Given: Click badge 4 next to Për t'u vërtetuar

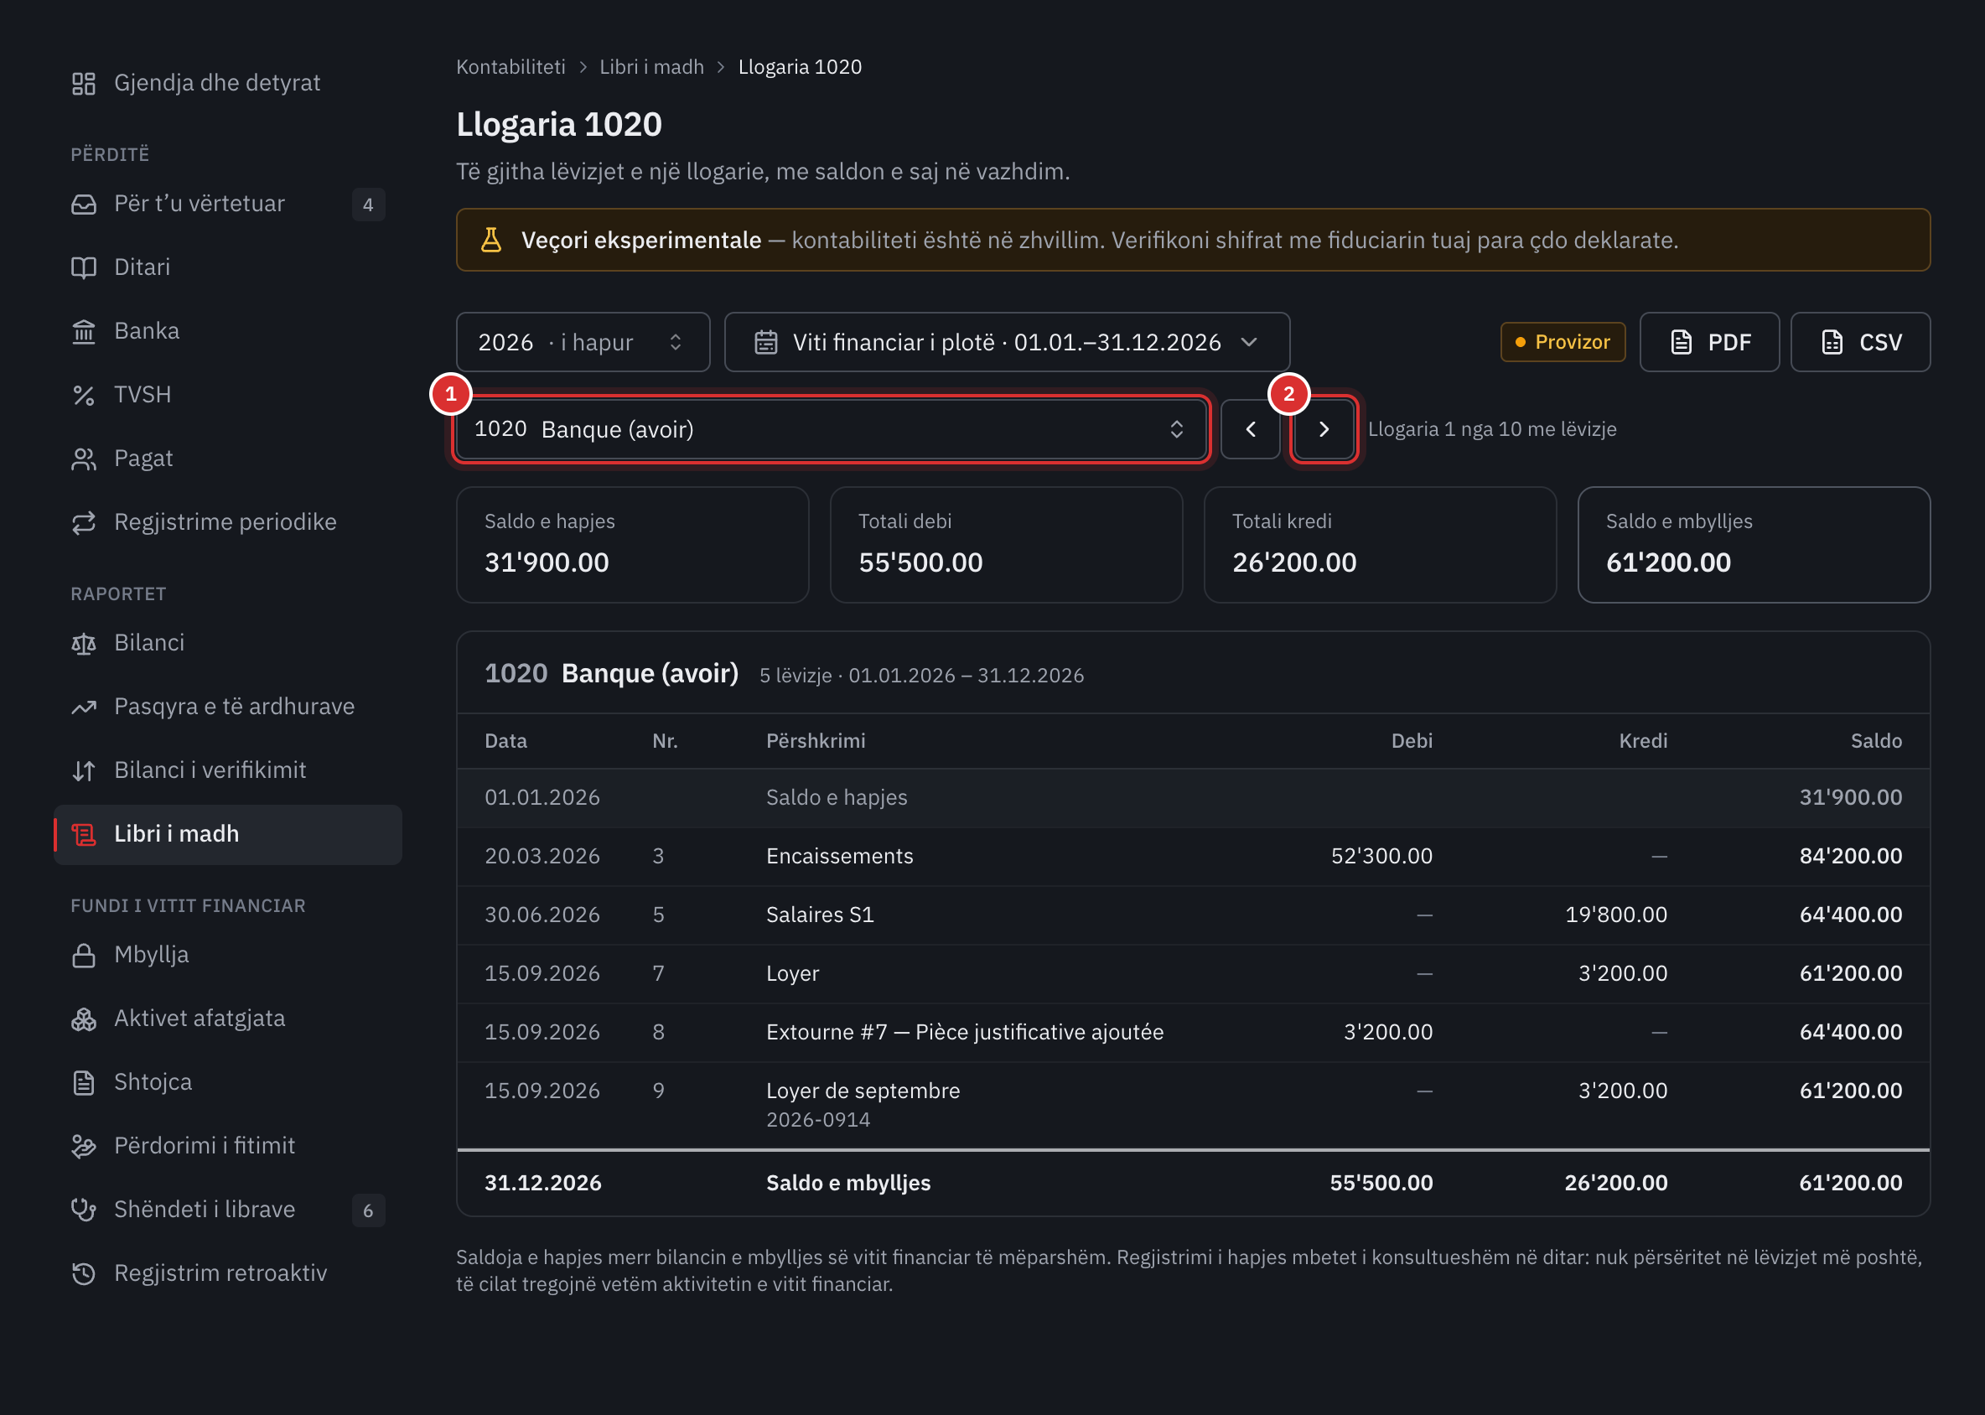Looking at the screenshot, I should click(368, 205).
